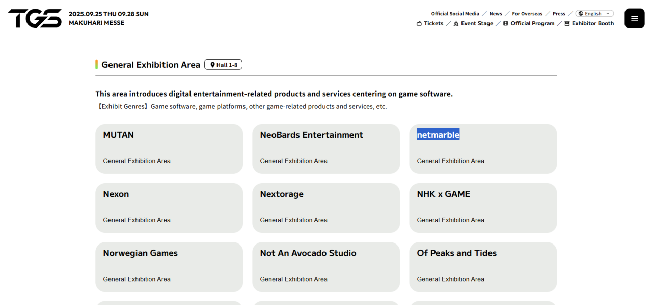Click the Event Stage icon

[456, 23]
